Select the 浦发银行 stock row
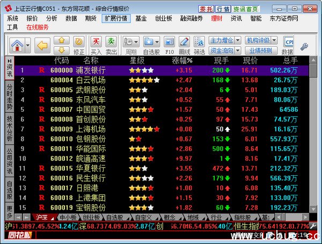 [91, 70]
